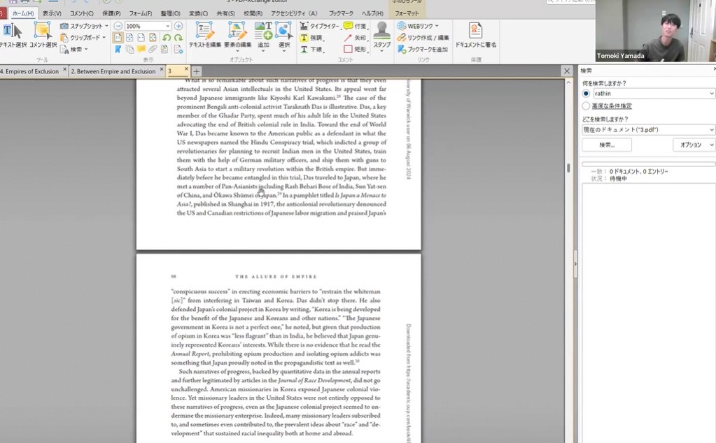Select the タイプライター typewriter tool
The width and height of the screenshot is (716, 443).
[x=320, y=26]
